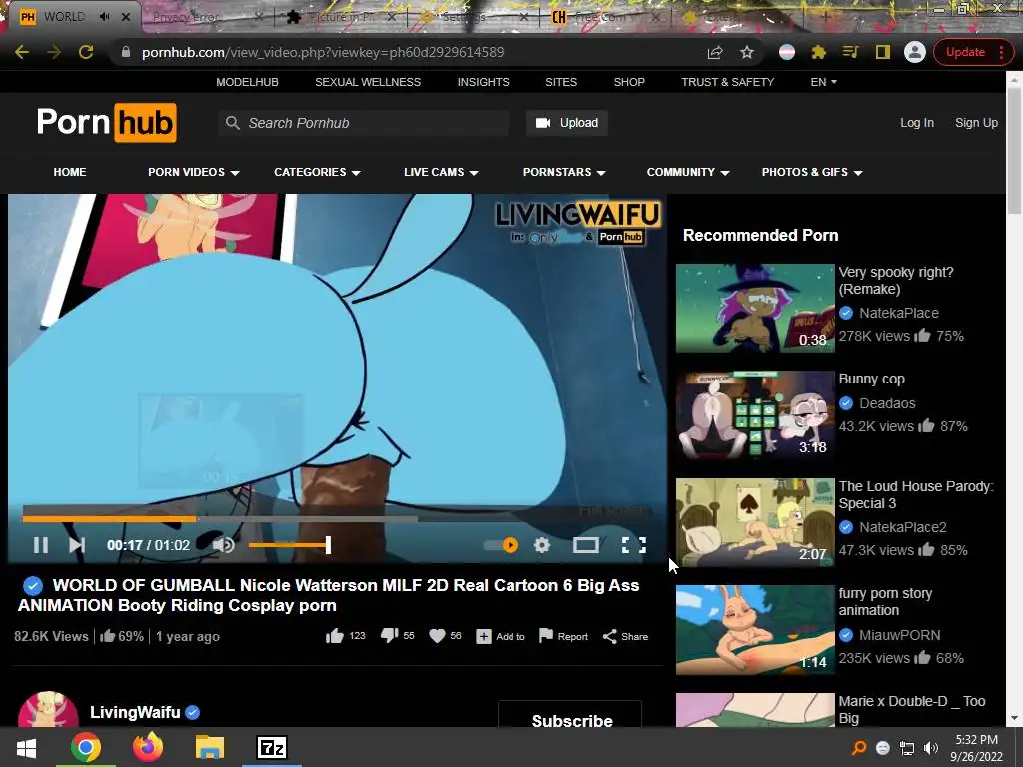Click the player volume slider
Screen dimensions: 1023x767
click(x=289, y=545)
